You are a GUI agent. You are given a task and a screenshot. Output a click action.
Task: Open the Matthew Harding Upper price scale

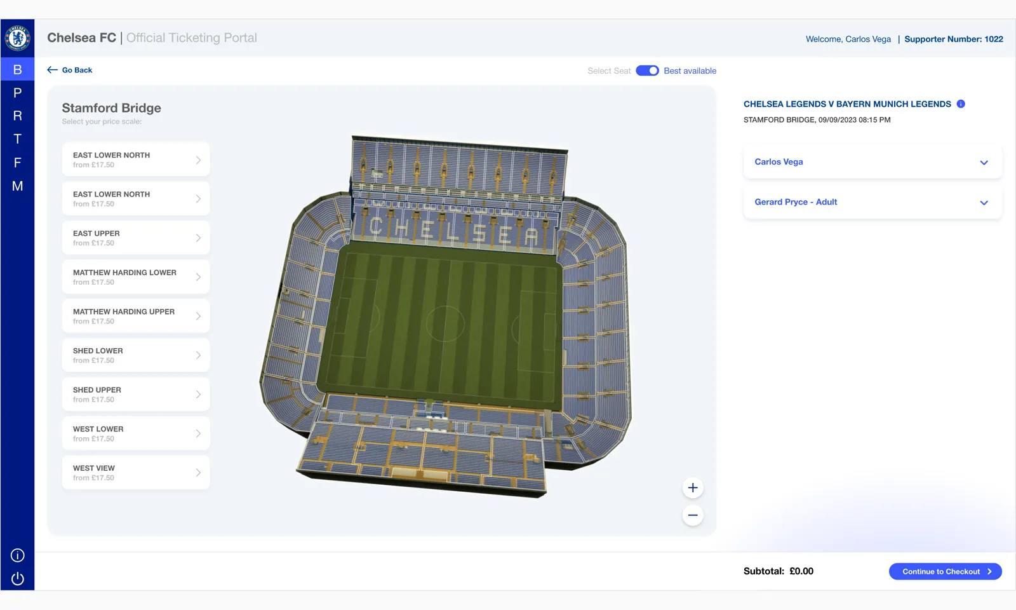136,316
